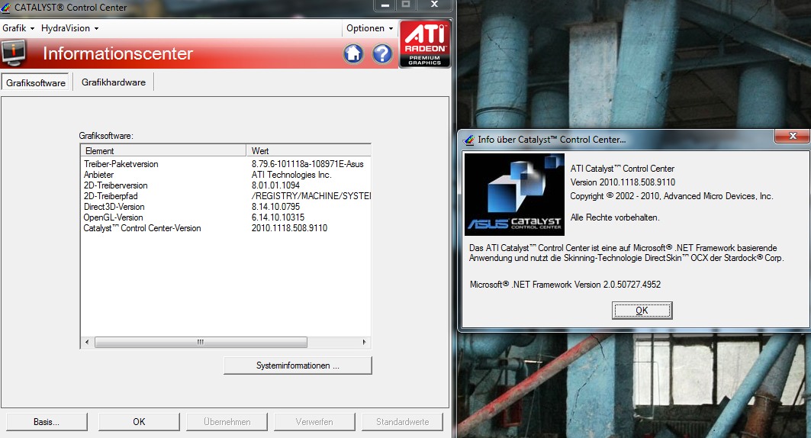The width and height of the screenshot is (811, 438).
Task: Click the left scroll arrow of the list
Action: pos(87,342)
